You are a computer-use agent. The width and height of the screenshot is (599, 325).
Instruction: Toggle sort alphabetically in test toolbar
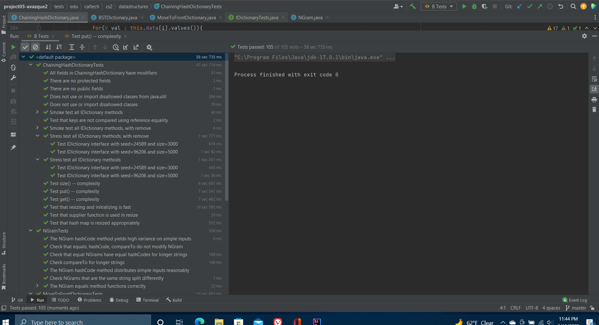(48, 47)
